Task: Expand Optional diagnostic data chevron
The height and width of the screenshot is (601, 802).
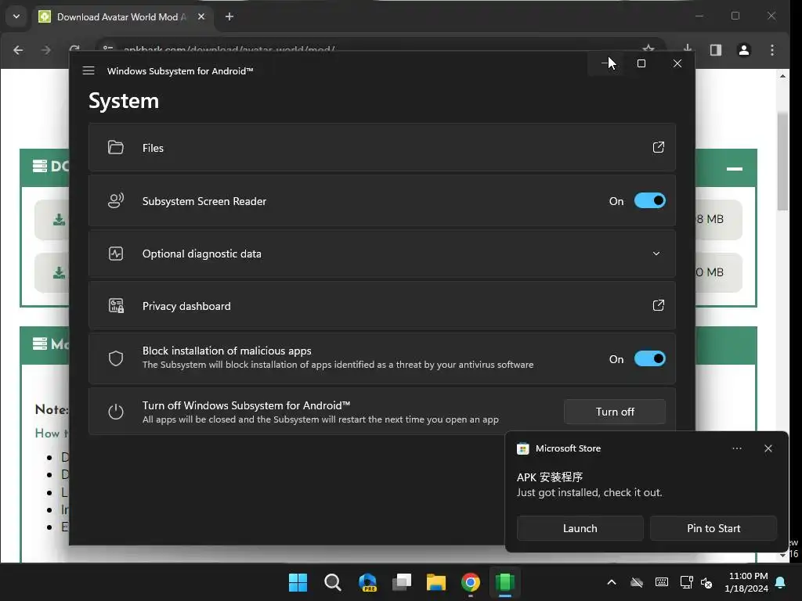Action: (x=656, y=254)
